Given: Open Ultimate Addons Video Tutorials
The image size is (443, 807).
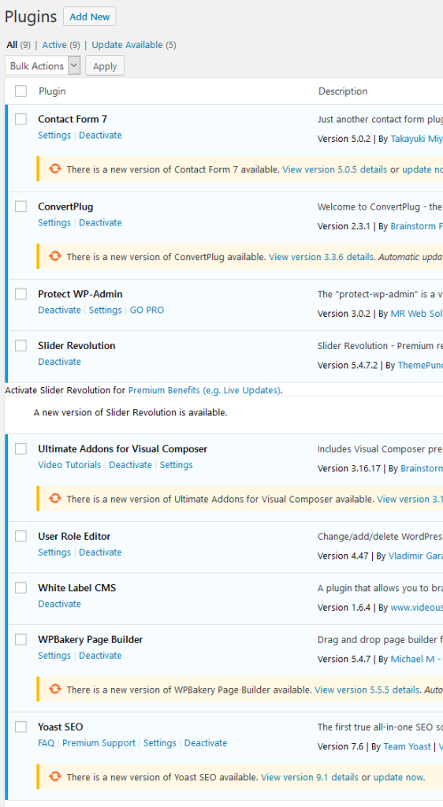Looking at the screenshot, I should [69, 465].
